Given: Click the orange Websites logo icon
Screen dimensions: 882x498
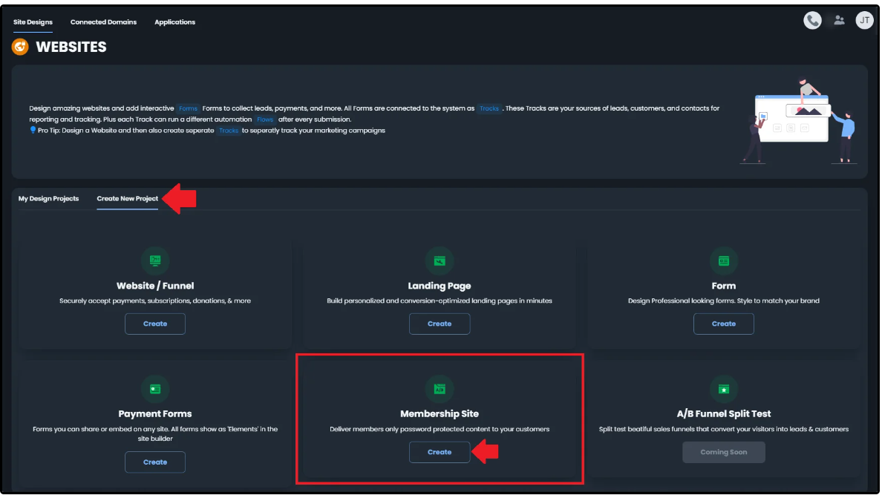Looking at the screenshot, I should coord(21,47).
